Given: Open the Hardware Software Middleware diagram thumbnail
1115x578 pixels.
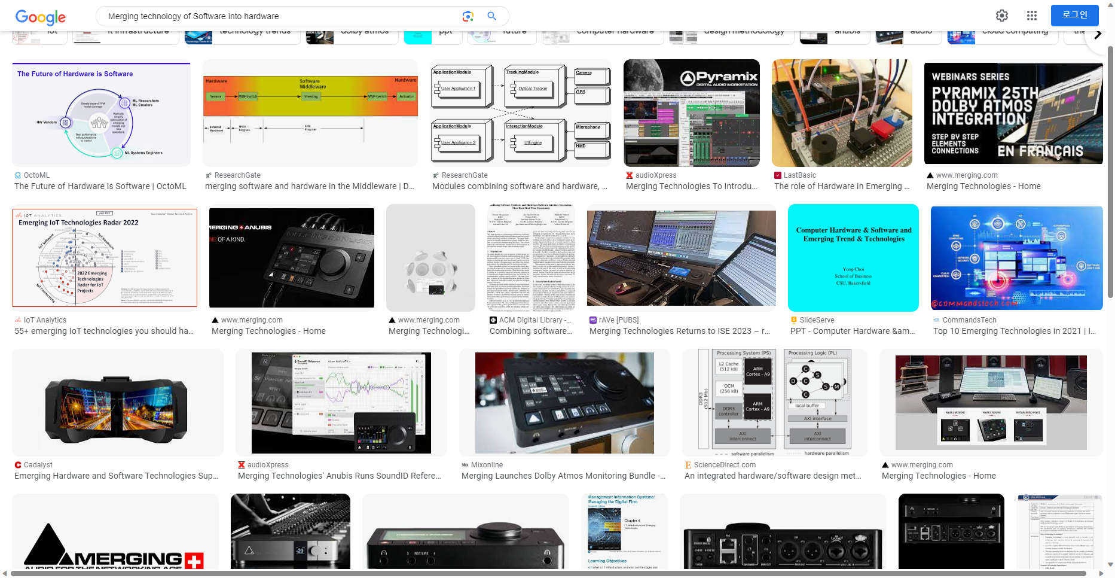Looking at the screenshot, I should [310, 113].
